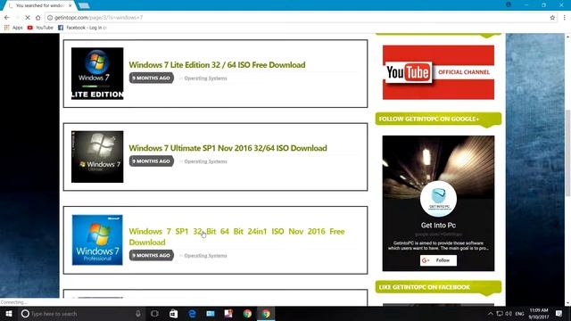Open the YouTube Official Channel banner

pos(438,72)
